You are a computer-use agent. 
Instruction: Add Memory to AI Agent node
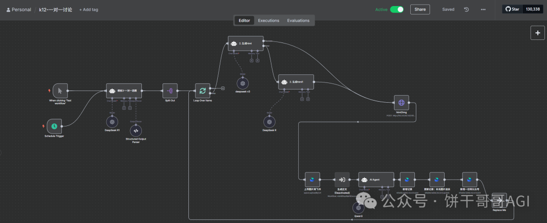click(382, 197)
